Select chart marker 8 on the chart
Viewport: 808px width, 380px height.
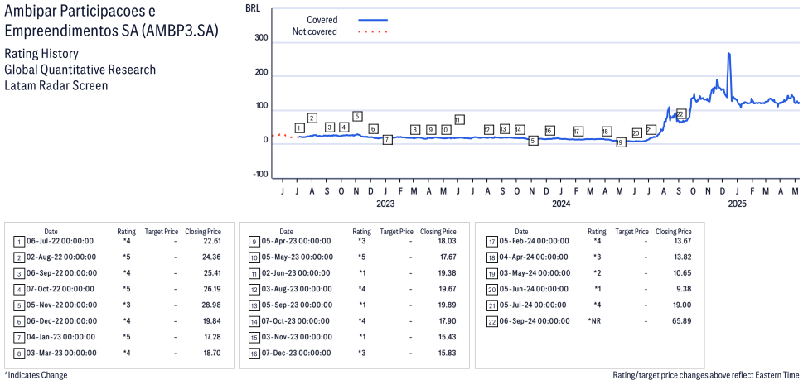point(415,130)
